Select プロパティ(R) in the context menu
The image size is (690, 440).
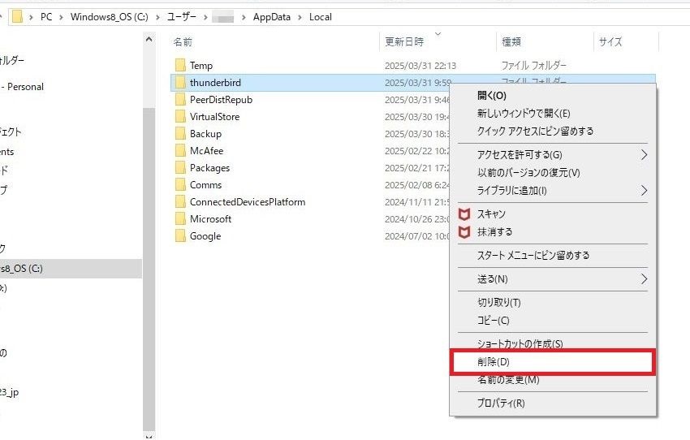[501, 403]
